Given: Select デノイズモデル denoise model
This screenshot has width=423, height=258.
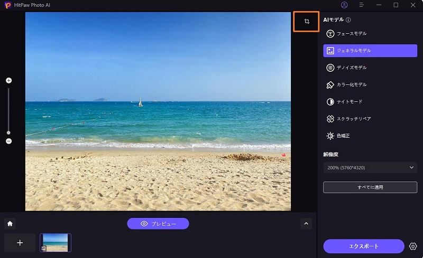Looking at the screenshot, I should (x=370, y=68).
